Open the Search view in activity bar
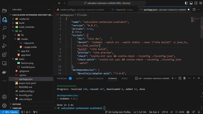203x114 pixels. point(4,28)
